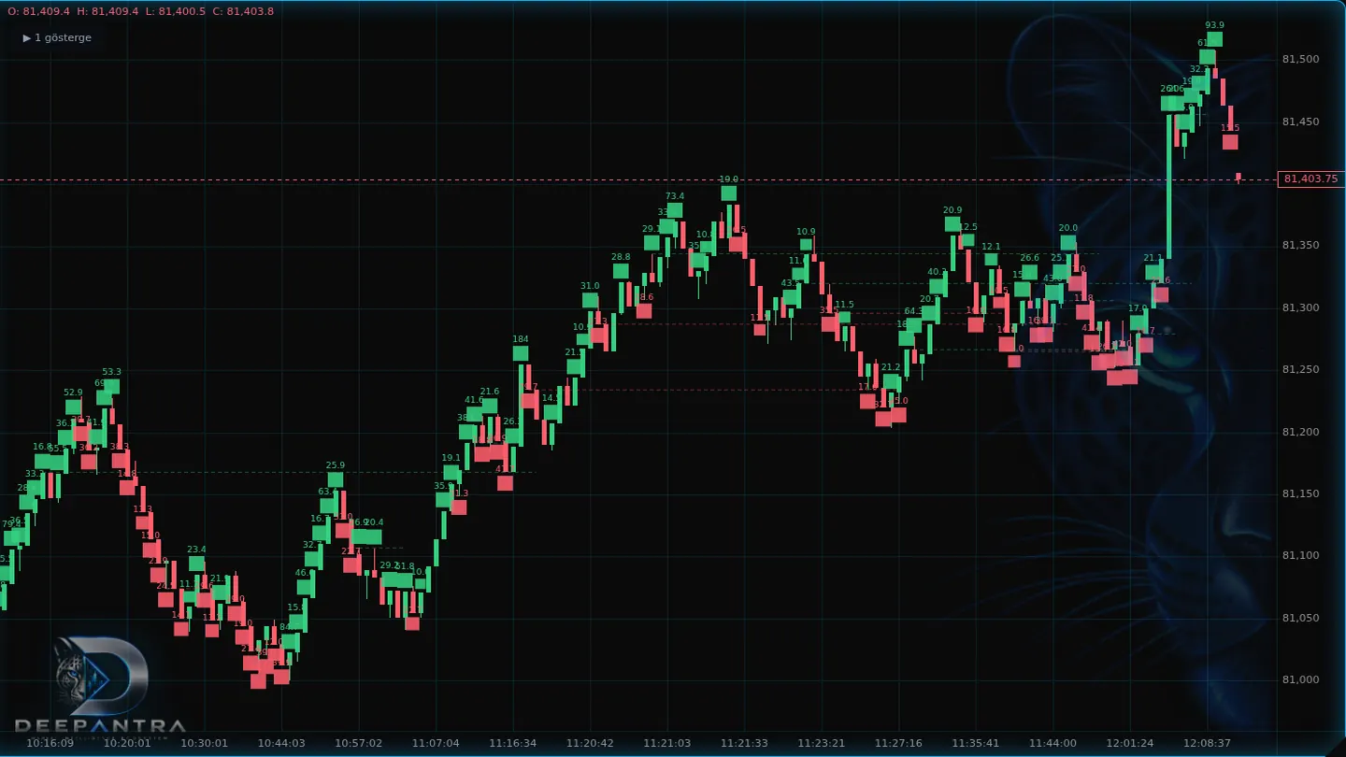Click the high value H: 81,409.4

[107, 10]
